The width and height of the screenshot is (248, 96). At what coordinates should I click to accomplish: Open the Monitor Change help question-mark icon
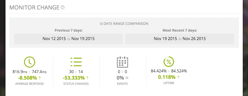(63, 7)
